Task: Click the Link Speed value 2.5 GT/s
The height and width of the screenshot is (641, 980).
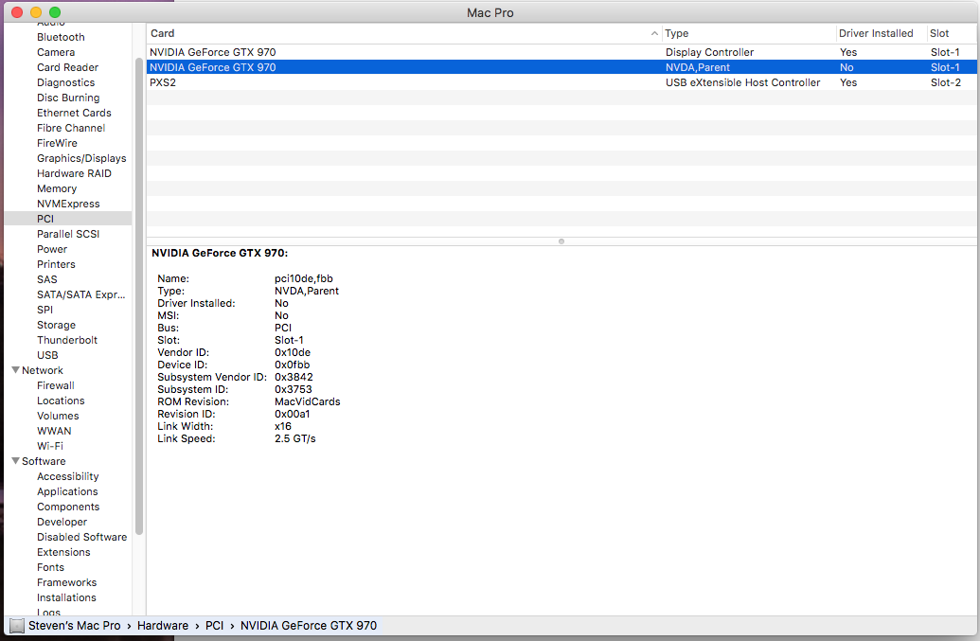Action: click(x=295, y=438)
